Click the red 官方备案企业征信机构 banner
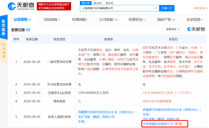The width and height of the screenshot is (209, 128). point(54,6)
